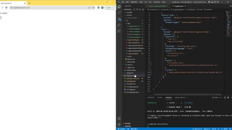This screenshot has width=232, height=130.
Task: Open the Manage gear in VS Code
Action: tap(119, 124)
